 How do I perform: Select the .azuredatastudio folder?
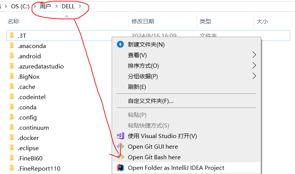coord(41,66)
